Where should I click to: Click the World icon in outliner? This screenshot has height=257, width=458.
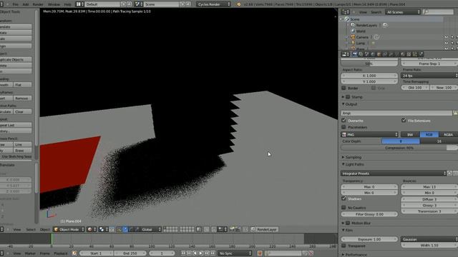[353, 31]
